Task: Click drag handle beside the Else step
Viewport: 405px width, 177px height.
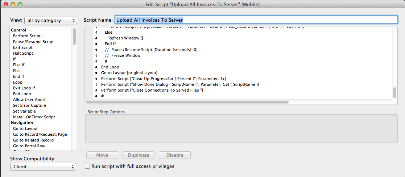Action: 96,32
